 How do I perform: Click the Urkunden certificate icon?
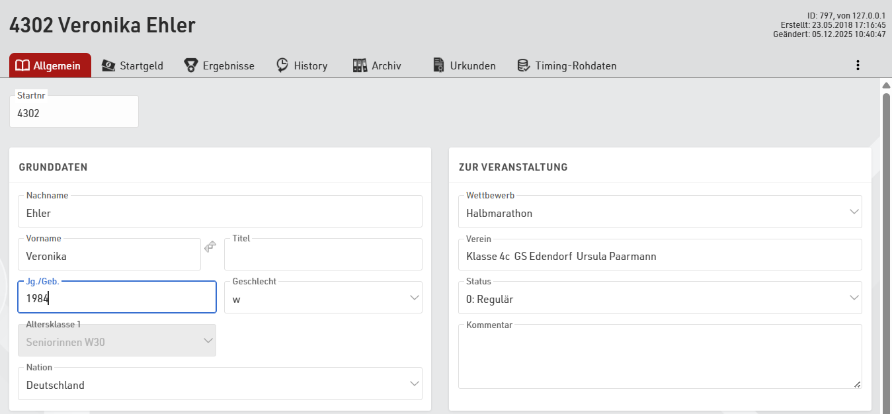coord(438,65)
